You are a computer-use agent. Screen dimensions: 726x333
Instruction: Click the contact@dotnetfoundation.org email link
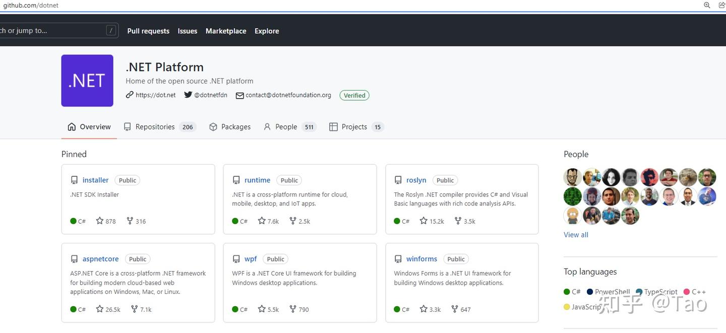[283, 95]
